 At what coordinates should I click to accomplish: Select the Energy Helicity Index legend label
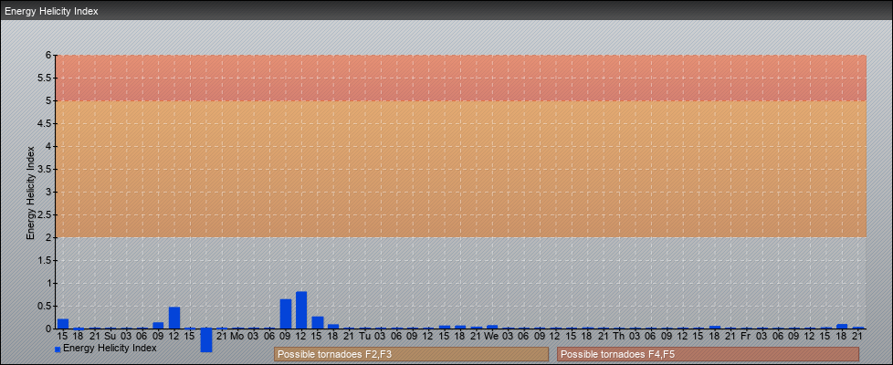(x=110, y=348)
